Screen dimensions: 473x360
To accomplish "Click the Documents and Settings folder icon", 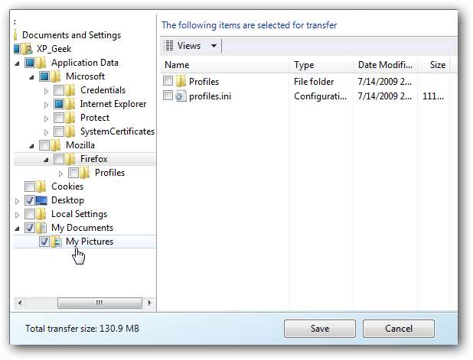I will tap(15, 35).
